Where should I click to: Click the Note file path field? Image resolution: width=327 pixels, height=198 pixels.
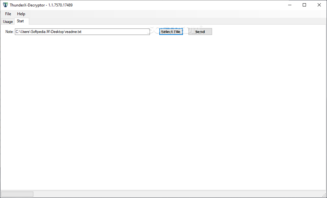(82, 32)
